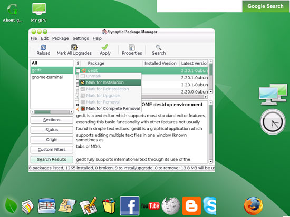Click the package list scroll-down arrow

[x=211, y=91]
